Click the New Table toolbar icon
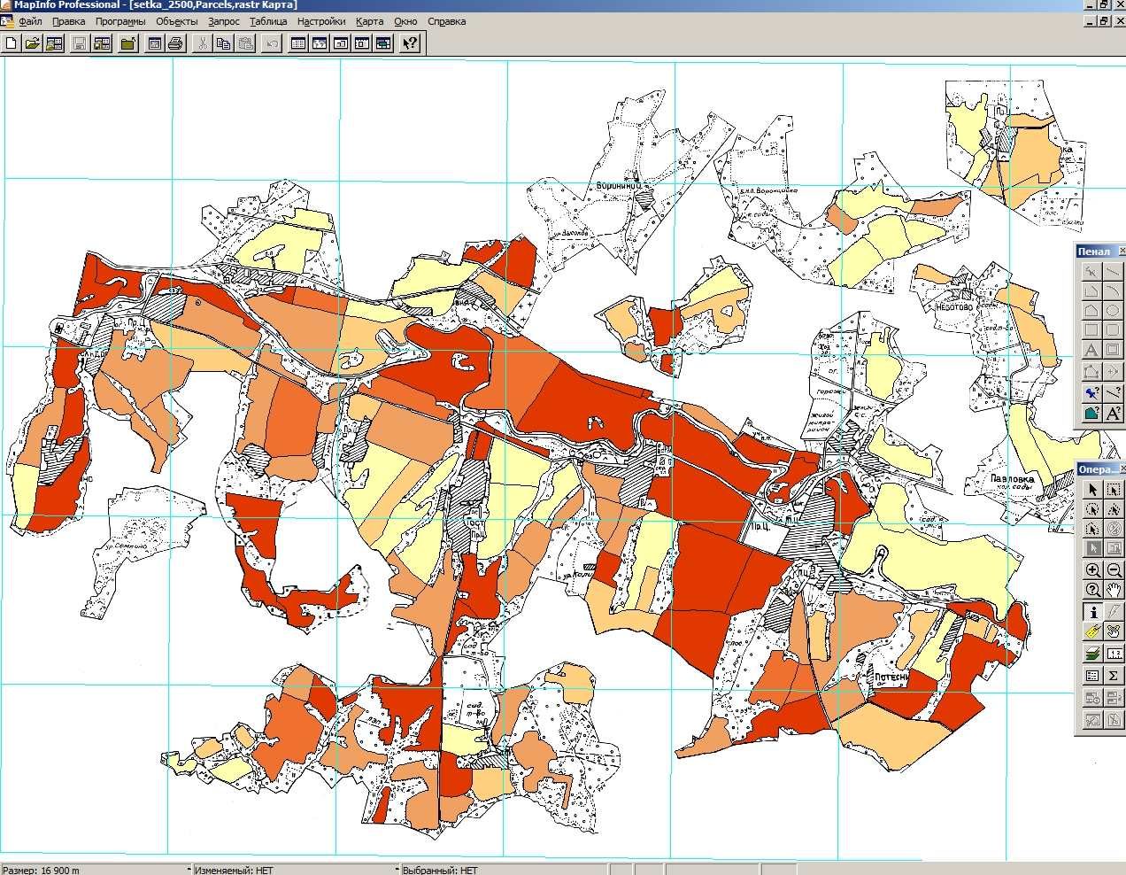 click(x=12, y=43)
